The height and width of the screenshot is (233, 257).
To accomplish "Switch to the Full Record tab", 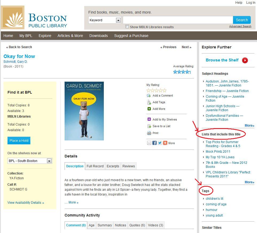I will click(x=95, y=166).
